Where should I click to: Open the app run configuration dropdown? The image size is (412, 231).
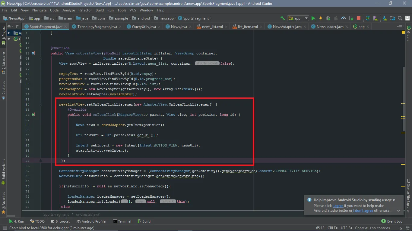click(x=298, y=18)
